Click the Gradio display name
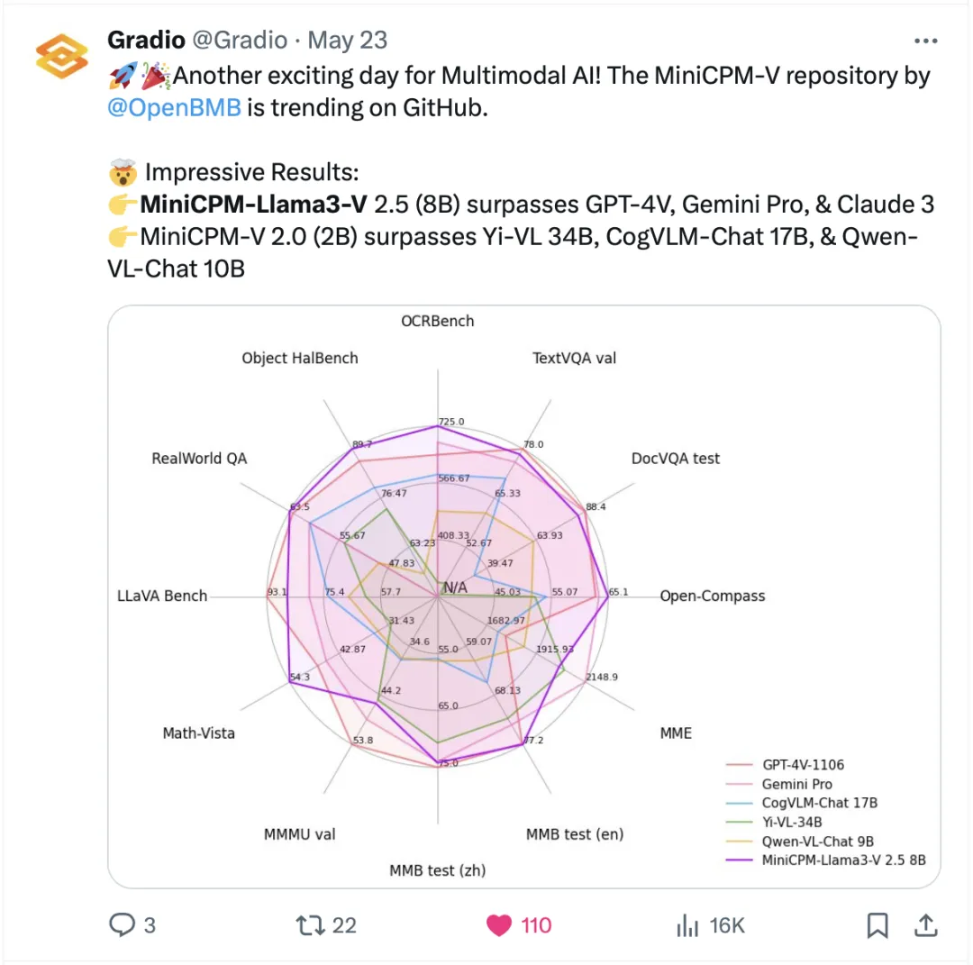 [x=147, y=41]
